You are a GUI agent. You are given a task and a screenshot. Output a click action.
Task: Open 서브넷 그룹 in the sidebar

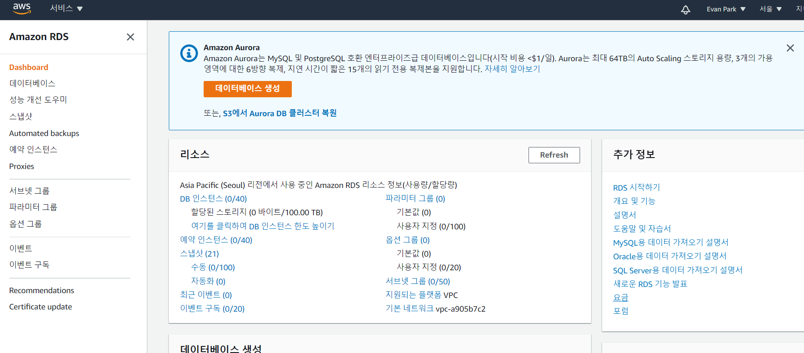29,191
